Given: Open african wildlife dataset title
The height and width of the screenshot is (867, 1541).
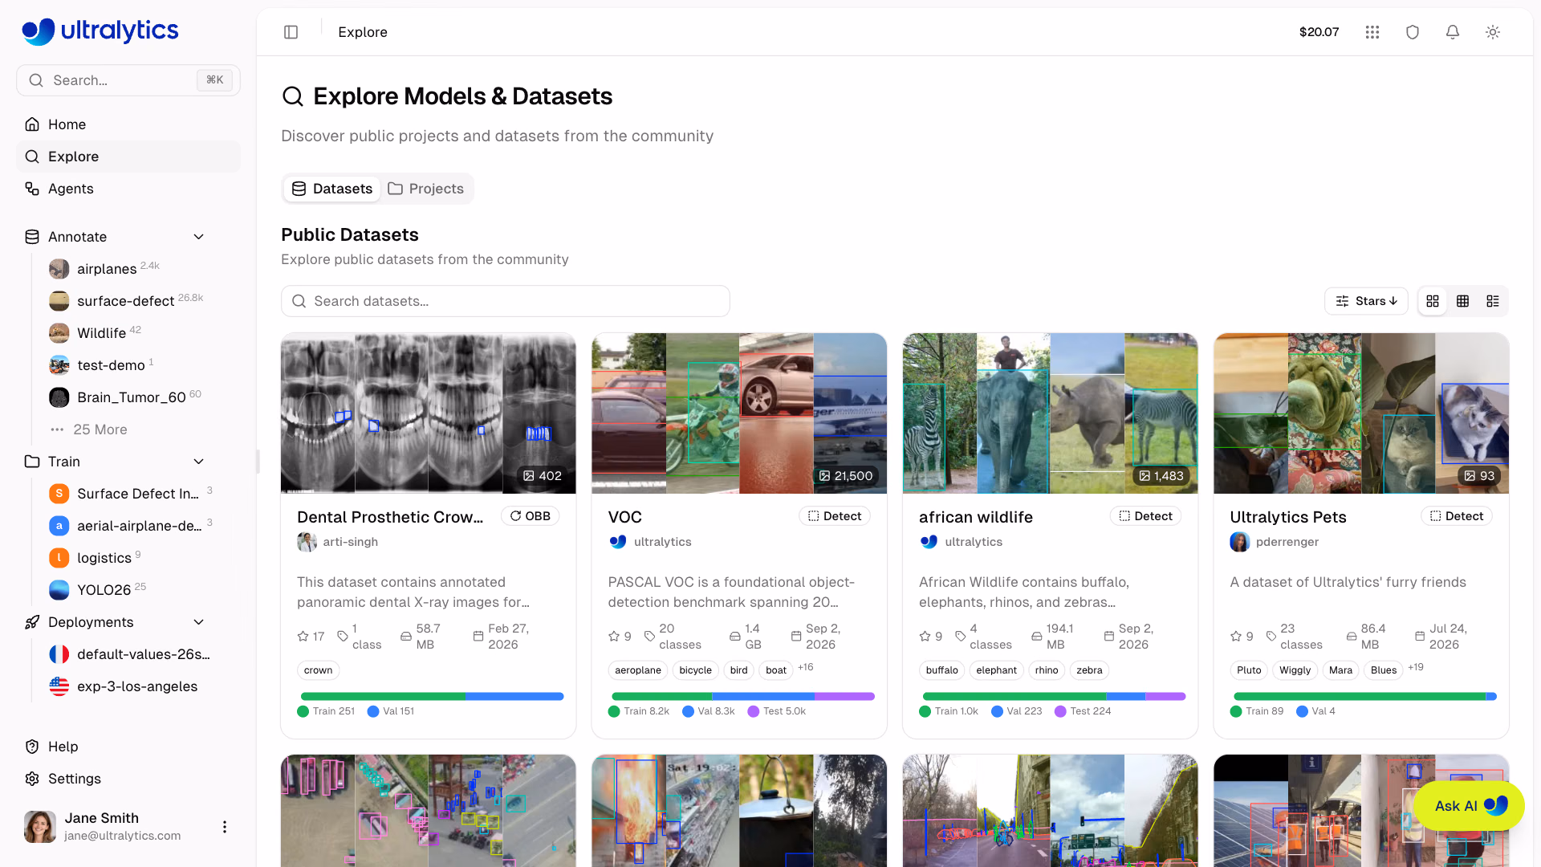Looking at the screenshot, I should pyautogui.click(x=975, y=517).
